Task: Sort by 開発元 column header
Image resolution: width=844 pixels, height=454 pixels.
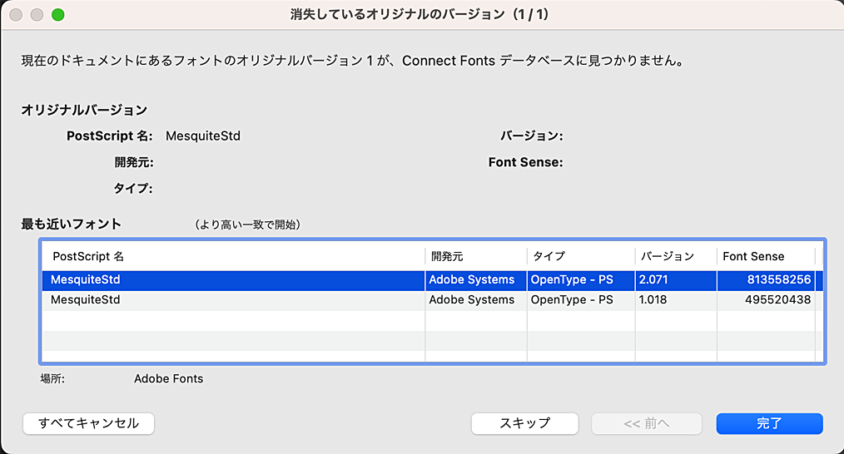Action: pos(474,256)
